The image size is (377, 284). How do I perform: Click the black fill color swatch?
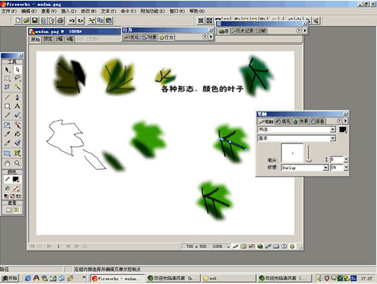[x=16, y=179]
